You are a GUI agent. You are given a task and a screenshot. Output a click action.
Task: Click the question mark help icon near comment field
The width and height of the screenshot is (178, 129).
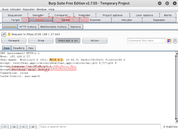coord(175,41)
